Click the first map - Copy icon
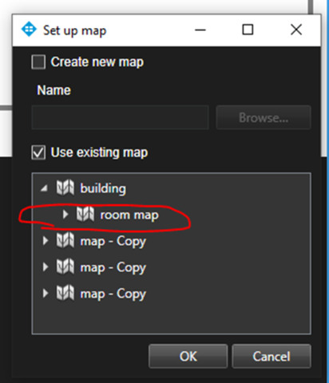 click(65, 240)
